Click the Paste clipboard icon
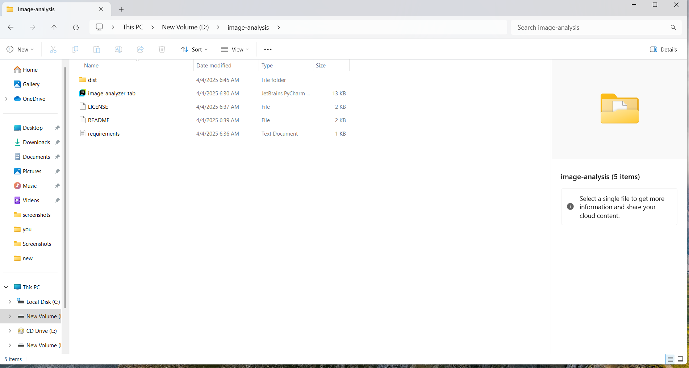 [x=97, y=49]
